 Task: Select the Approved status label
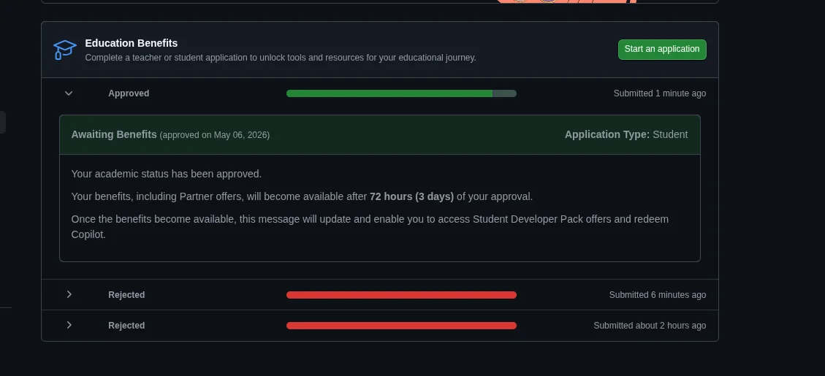[129, 93]
